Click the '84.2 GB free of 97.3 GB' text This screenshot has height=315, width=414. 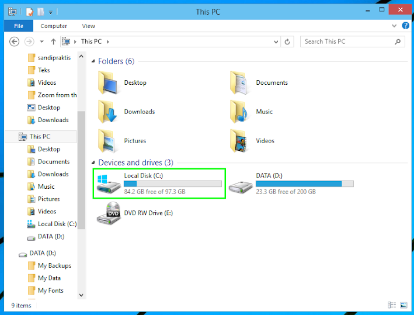[x=155, y=192]
